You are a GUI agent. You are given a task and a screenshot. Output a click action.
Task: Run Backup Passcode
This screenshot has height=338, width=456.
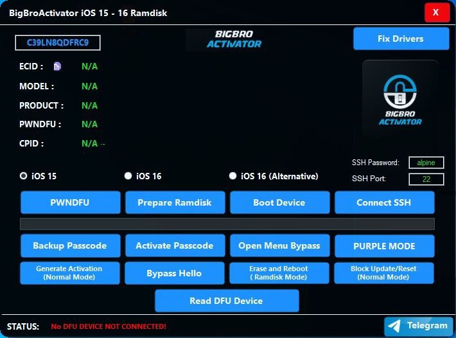click(x=70, y=245)
